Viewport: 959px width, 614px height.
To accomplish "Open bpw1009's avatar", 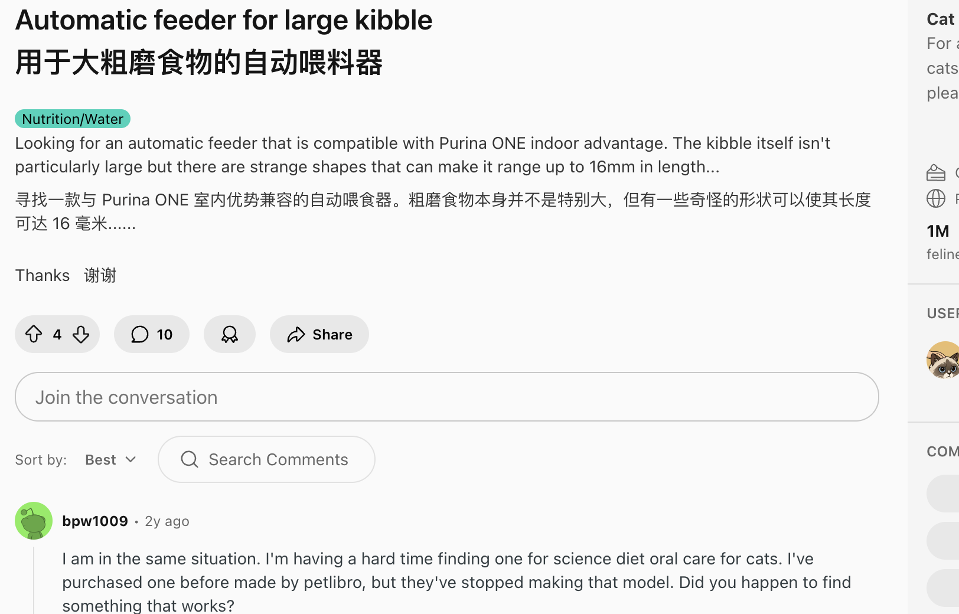I will coord(34,521).
